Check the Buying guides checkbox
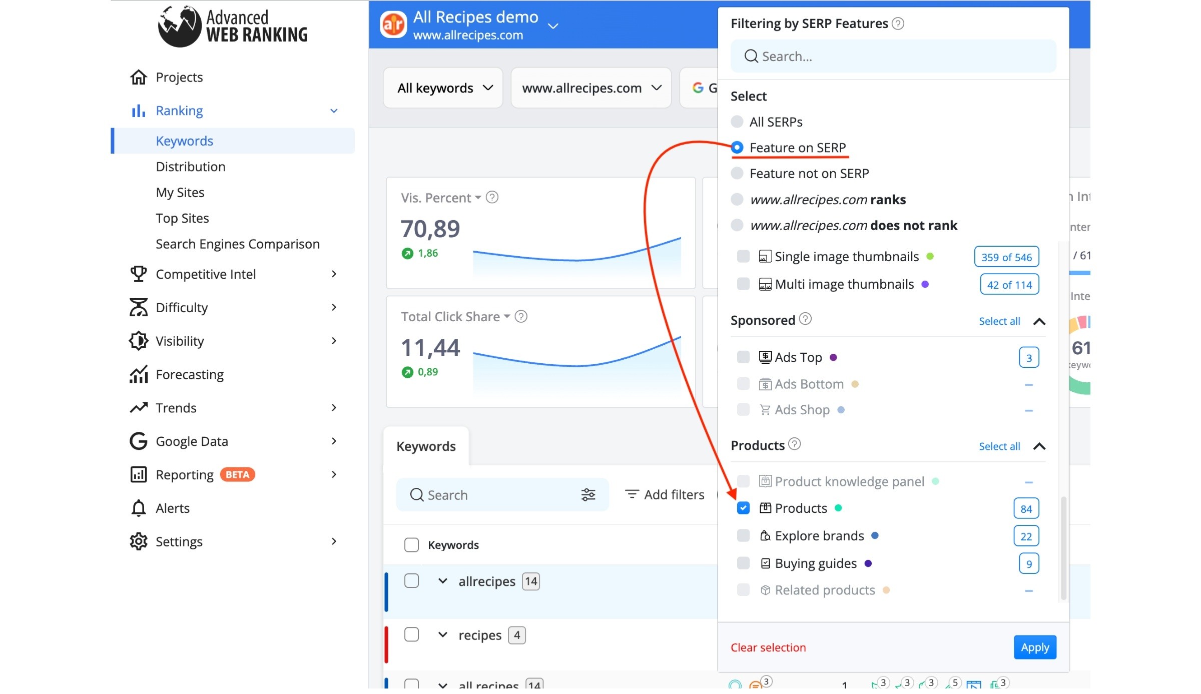Image resolution: width=1201 pixels, height=694 pixels. 744,564
